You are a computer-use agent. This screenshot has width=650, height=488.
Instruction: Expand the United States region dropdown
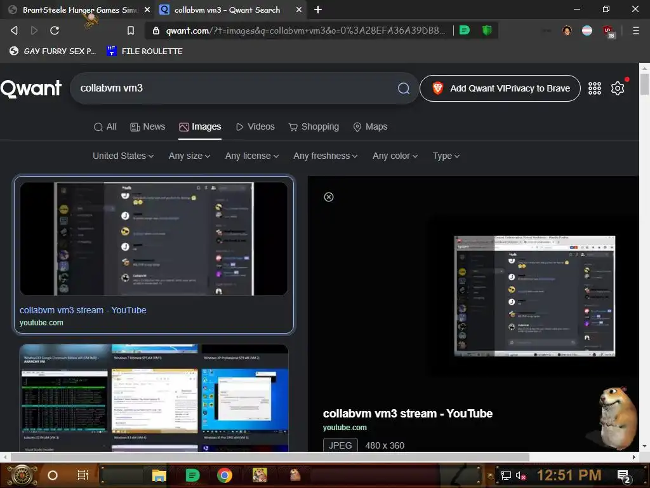pos(123,156)
